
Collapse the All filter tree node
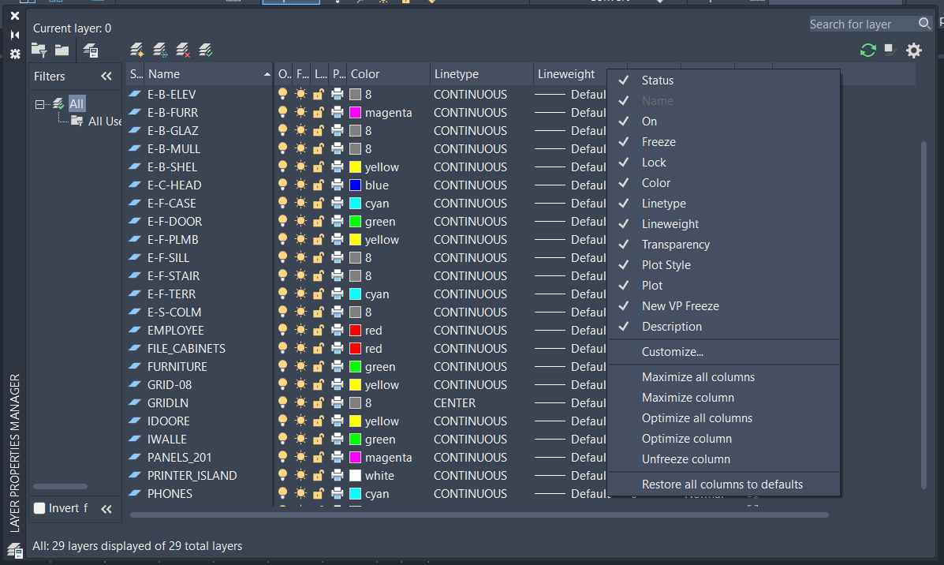click(39, 104)
